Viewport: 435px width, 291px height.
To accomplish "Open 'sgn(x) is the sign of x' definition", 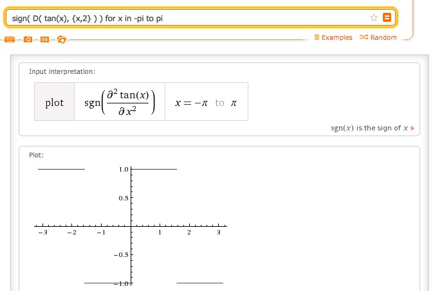I will pos(369,128).
